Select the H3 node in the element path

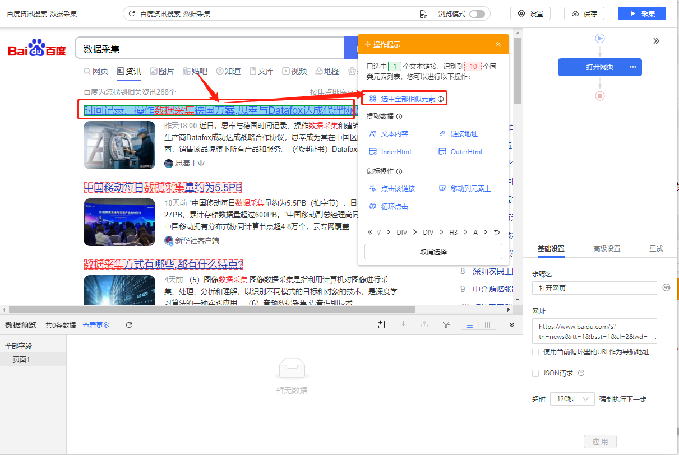(x=453, y=232)
